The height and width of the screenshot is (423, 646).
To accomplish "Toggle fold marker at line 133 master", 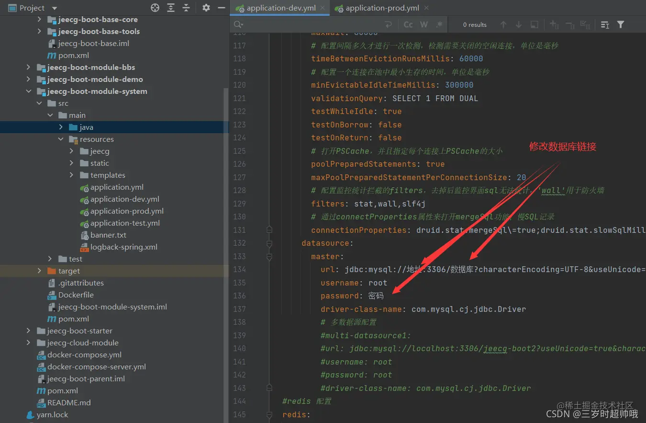I will pos(269,256).
